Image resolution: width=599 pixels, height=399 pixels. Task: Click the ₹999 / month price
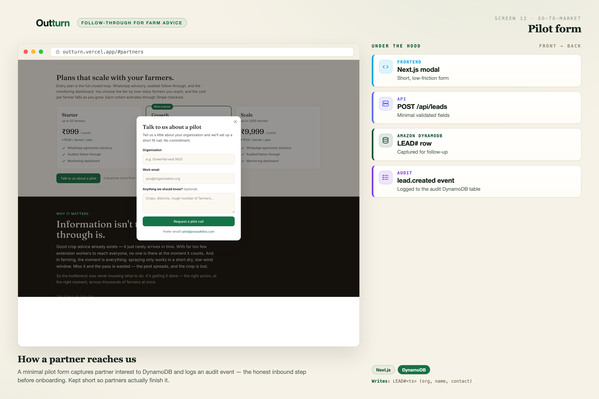[76, 132]
